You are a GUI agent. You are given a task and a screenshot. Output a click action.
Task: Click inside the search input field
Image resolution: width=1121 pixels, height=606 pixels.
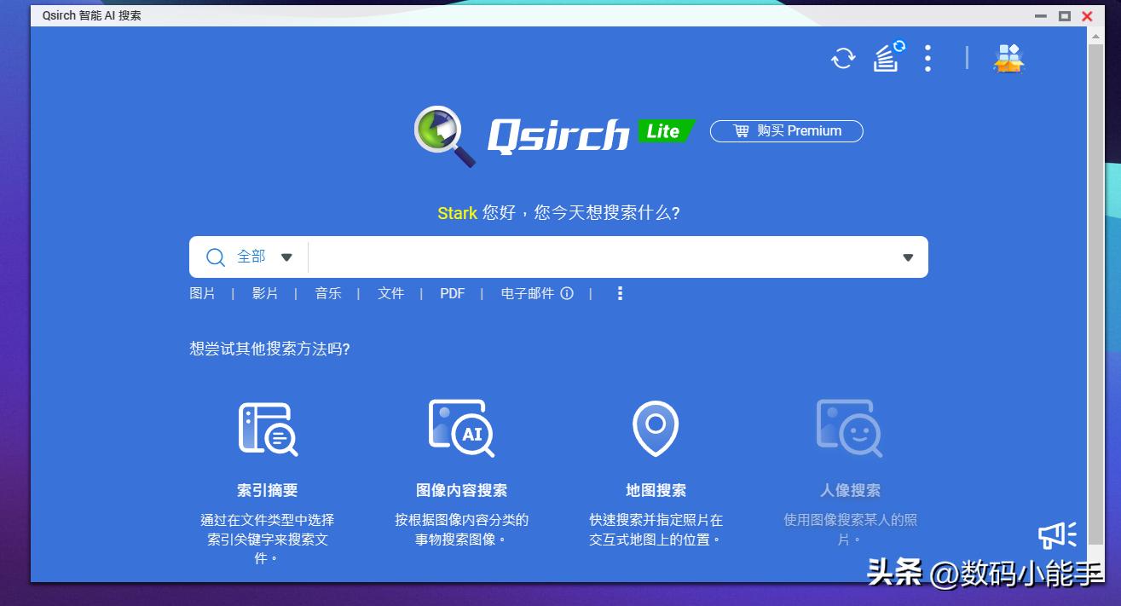[597, 257]
